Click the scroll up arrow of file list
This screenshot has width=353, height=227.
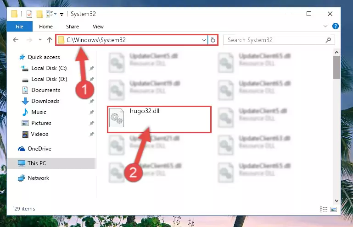pyautogui.click(x=336, y=52)
